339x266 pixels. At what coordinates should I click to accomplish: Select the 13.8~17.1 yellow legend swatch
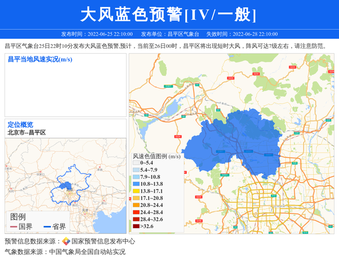[136, 191]
